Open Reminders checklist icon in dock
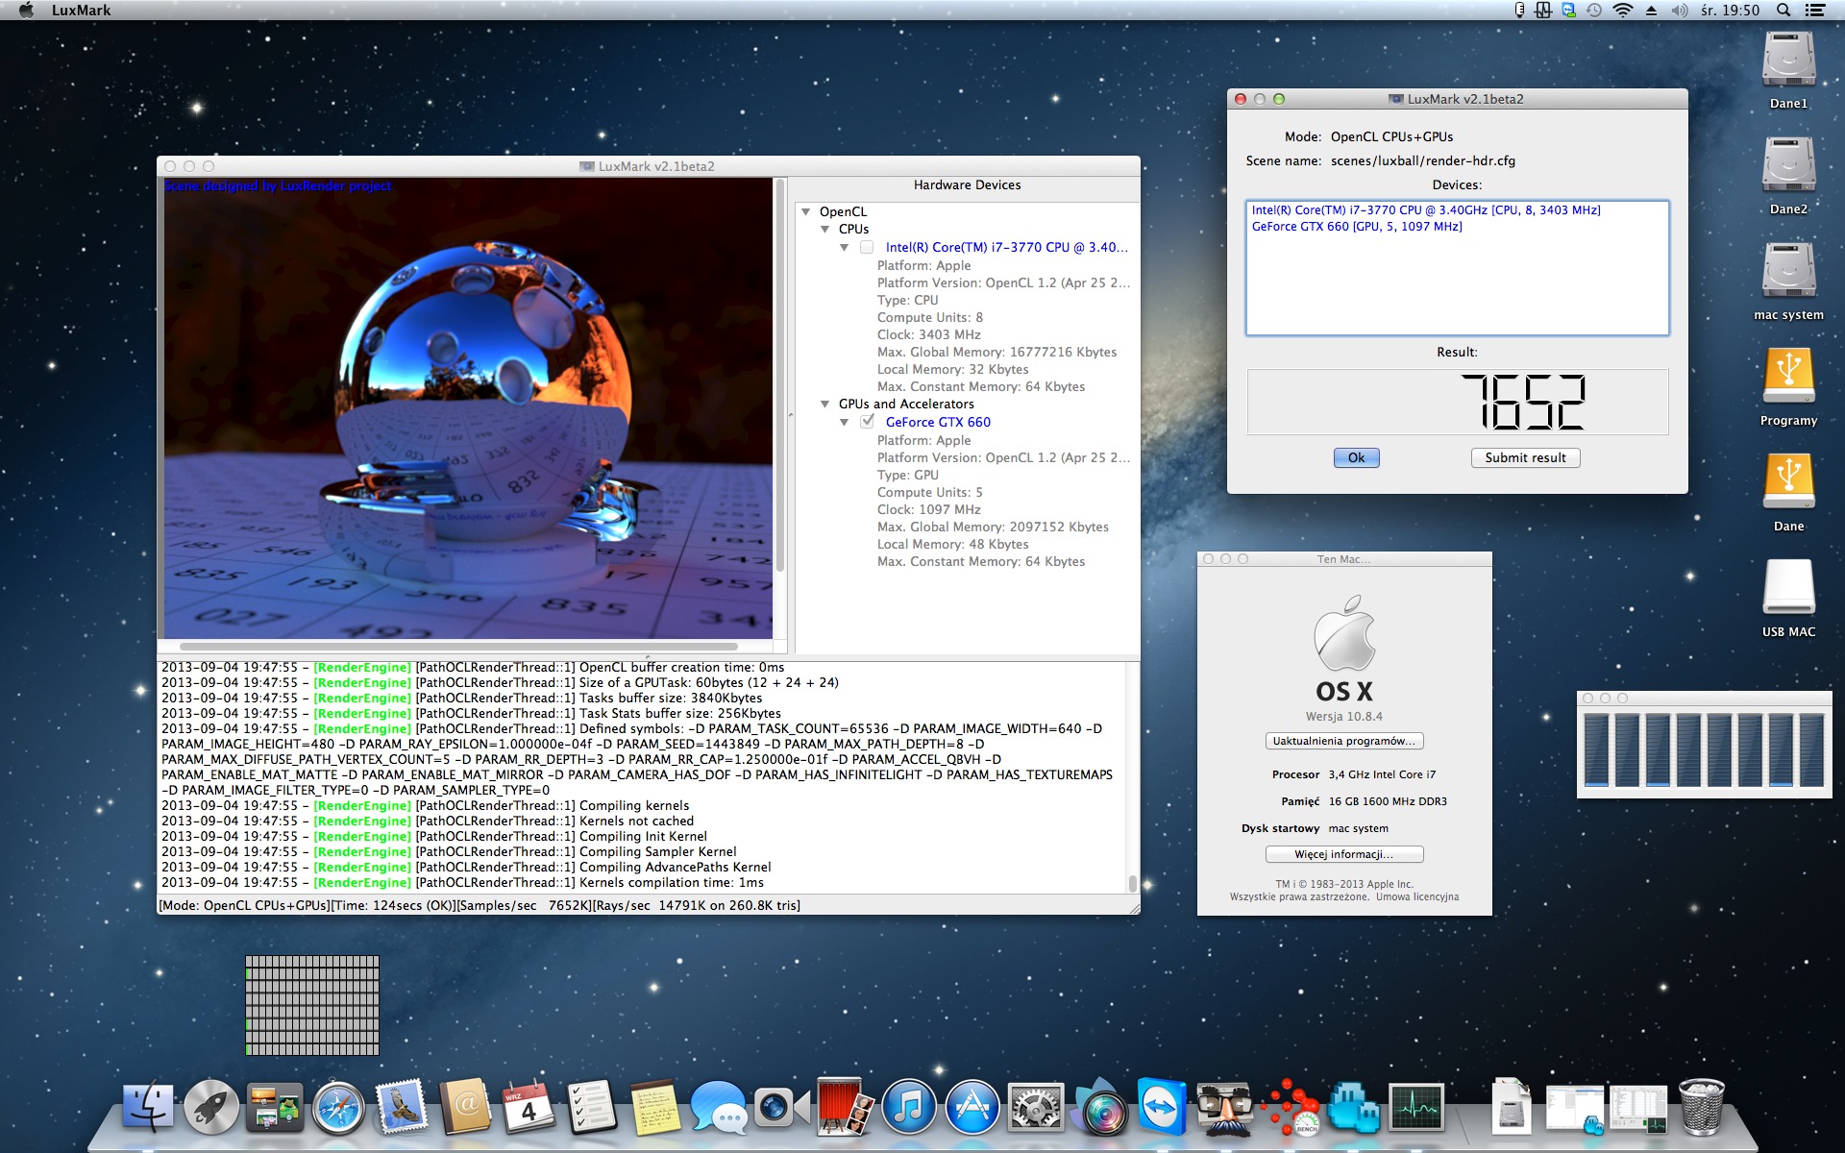The height and width of the screenshot is (1153, 1845). coord(592,1106)
